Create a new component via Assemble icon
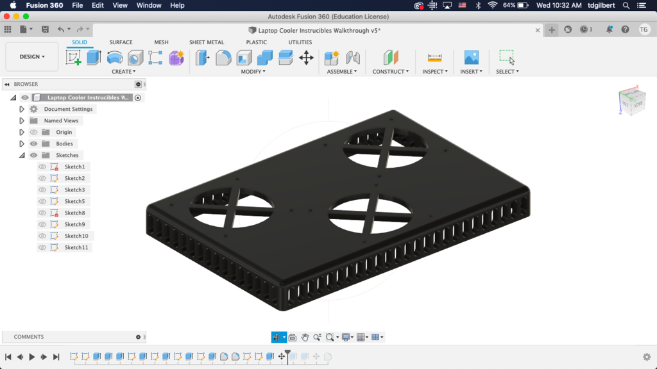Viewport: 657px width, 369px height. tap(332, 58)
